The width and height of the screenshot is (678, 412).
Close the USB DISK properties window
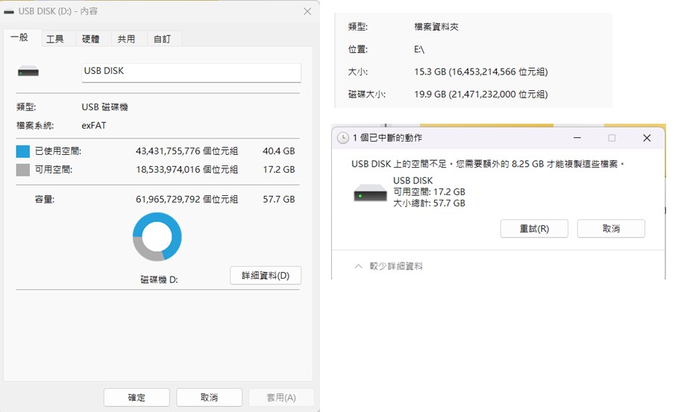307,11
